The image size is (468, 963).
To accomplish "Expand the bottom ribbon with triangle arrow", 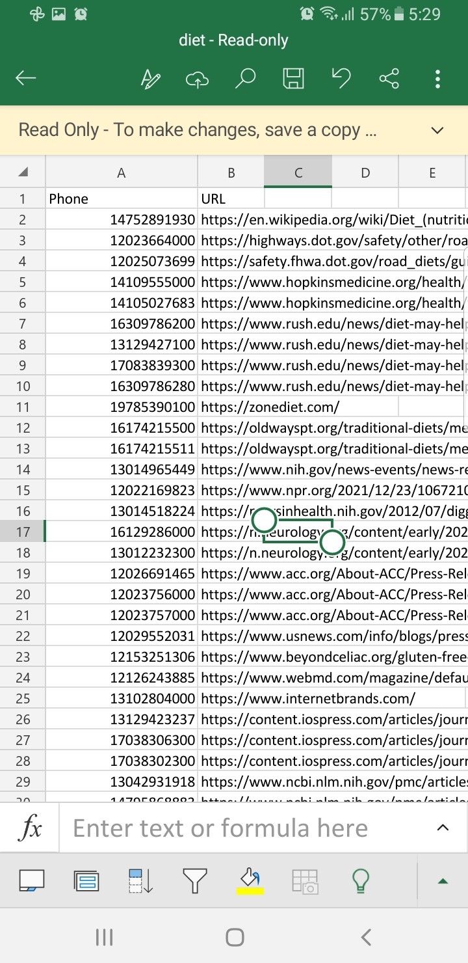I will click(x=443, y=881).
